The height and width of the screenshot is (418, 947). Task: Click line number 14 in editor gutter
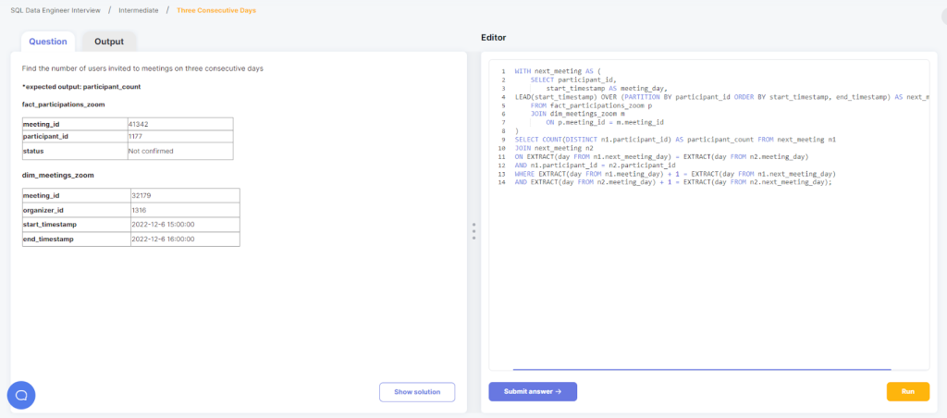pyautogui.click(x=501, y=182)
